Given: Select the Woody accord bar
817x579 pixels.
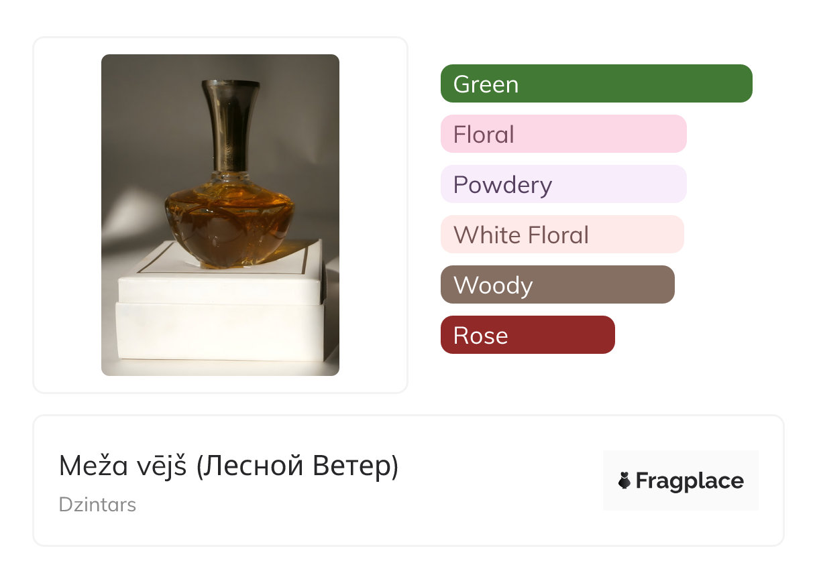Looking at the screenshot, I should coord(557,285).
